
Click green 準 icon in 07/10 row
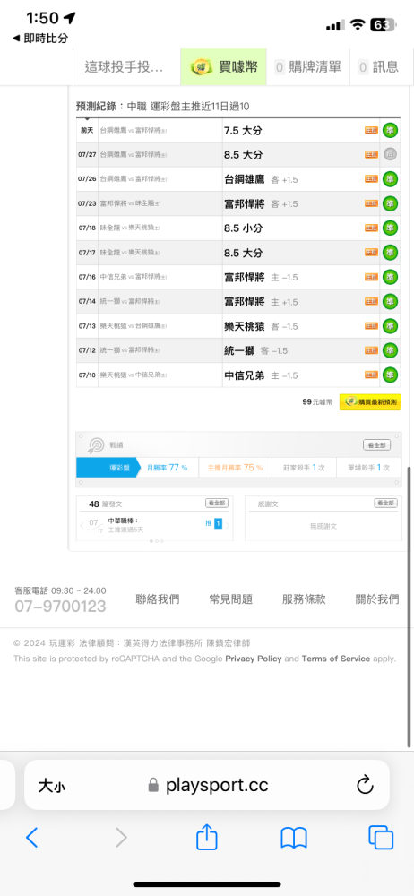[391, 375]
